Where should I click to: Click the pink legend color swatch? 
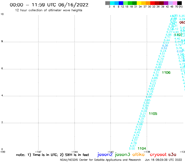coord(175,3)
